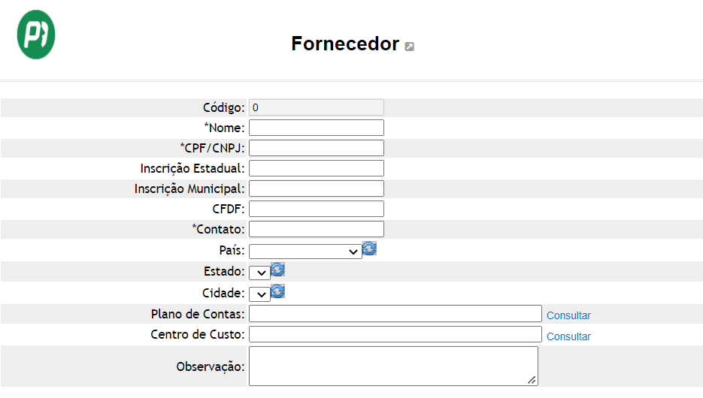
Task: Click the Inscrição Municipal field
Action: point(317,188)
